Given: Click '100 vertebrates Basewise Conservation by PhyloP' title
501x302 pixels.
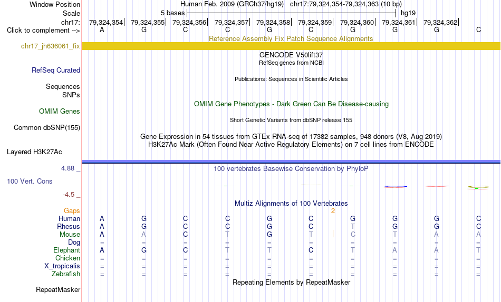Looking at the screenshot, I should pos(291,169).
